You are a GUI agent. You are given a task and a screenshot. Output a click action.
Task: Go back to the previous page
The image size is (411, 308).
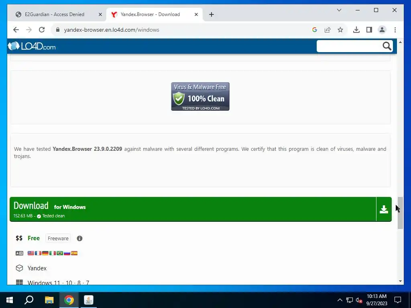click(x=16, y=30)
